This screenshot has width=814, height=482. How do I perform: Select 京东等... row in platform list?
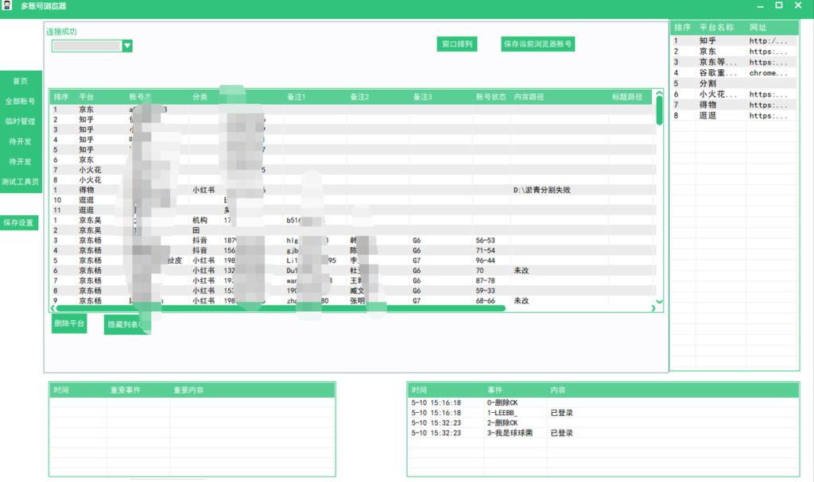[x=734, y=62]
